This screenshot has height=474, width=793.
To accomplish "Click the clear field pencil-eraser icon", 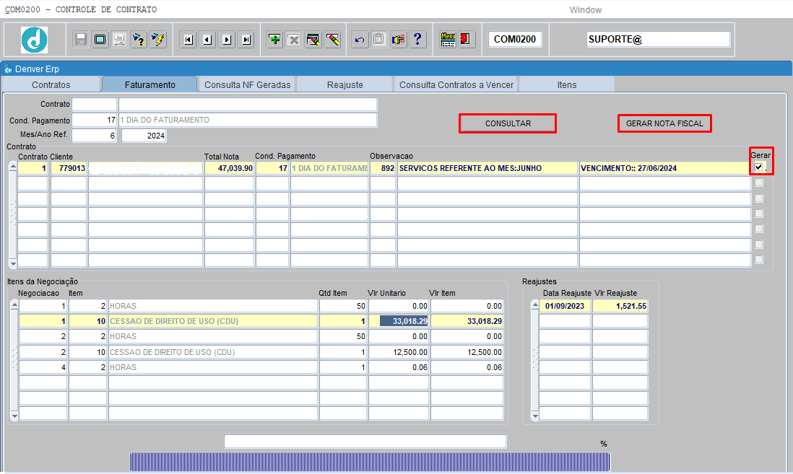I will coord(332,40).
